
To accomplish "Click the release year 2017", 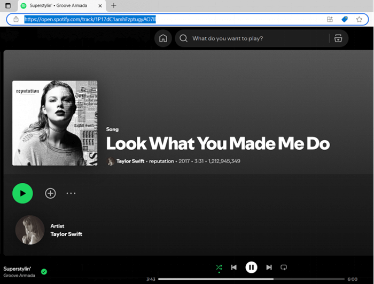I will click(184, 161).
